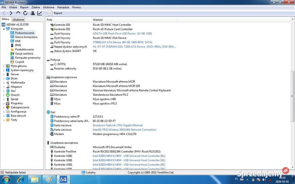Click the AIDA64 icon in the taskbar
Screen dimensions: 295x184
point(63,179)
